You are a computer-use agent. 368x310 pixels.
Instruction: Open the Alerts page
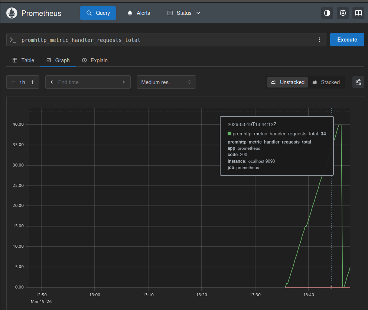[139, 13]
